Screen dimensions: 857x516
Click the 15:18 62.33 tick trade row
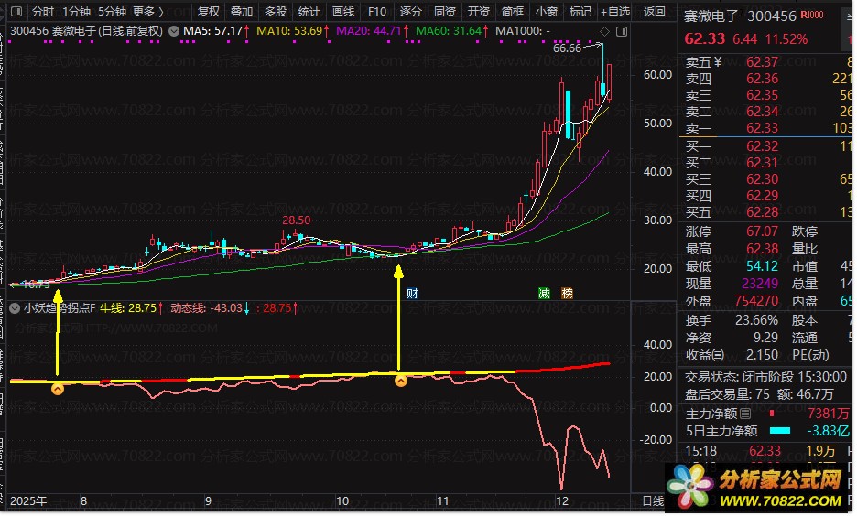pos(768,451)
